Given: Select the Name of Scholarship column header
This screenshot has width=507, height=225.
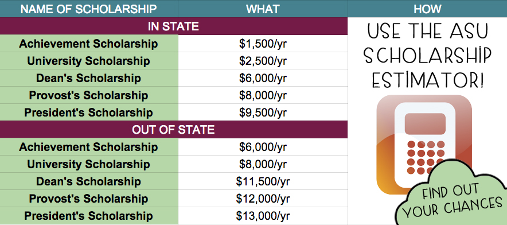Looking at the screenshot, I should pyautogui.click(x=89, y=9).
